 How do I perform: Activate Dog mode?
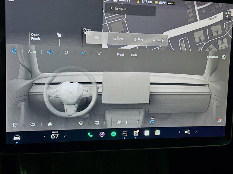[138, 40]
